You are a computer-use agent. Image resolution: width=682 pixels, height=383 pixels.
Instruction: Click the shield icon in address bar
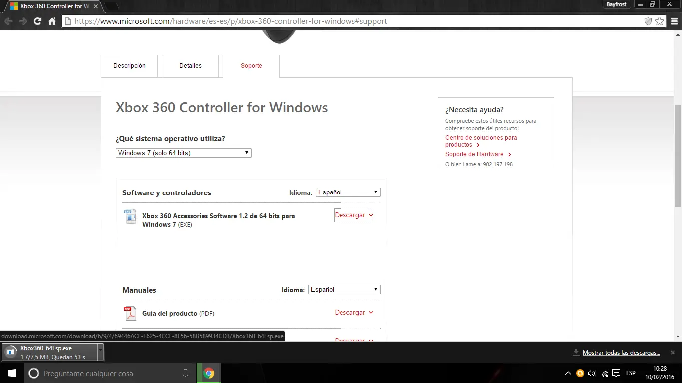point(648,21)
